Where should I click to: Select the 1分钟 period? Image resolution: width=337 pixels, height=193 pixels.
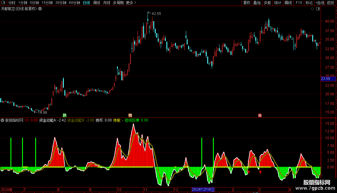(x=23, y=3)
